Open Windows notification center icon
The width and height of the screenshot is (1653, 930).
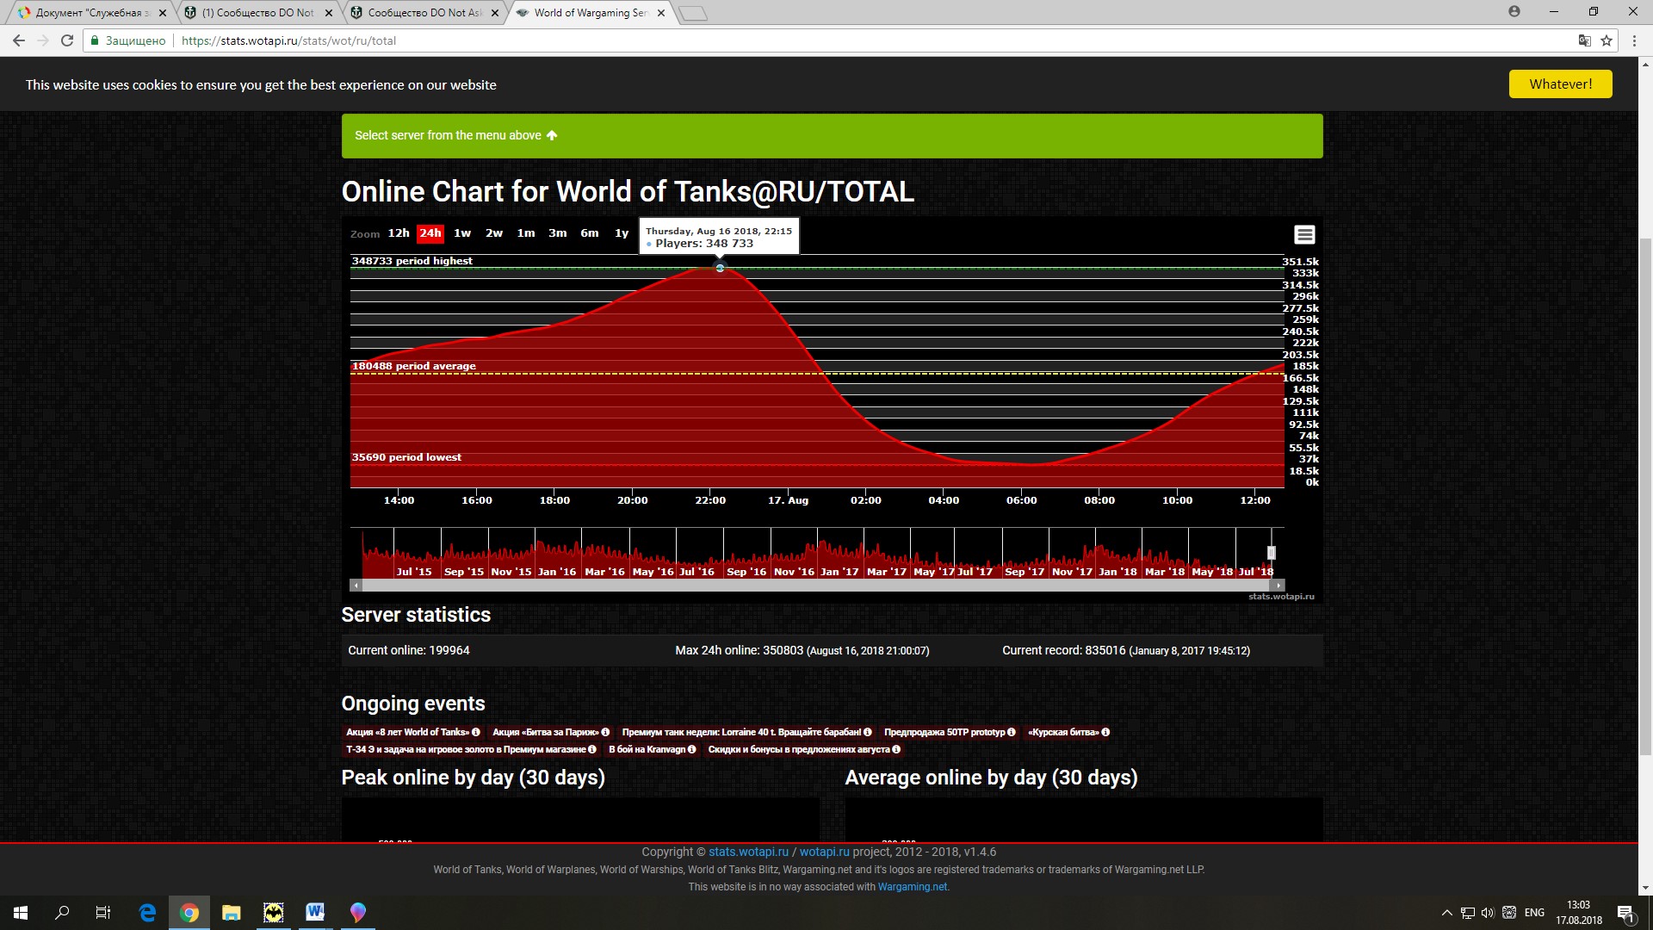click(1625, 913)
